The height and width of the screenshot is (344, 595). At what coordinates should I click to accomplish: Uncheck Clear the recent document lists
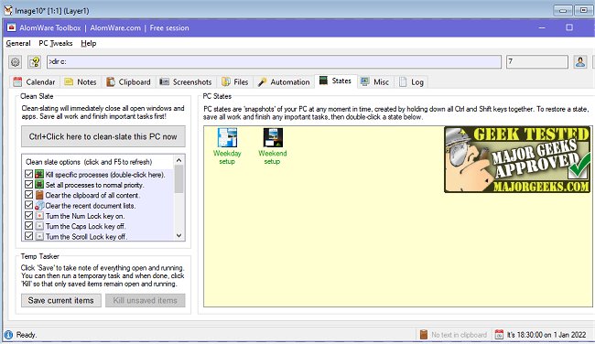(x=29, y=205)
